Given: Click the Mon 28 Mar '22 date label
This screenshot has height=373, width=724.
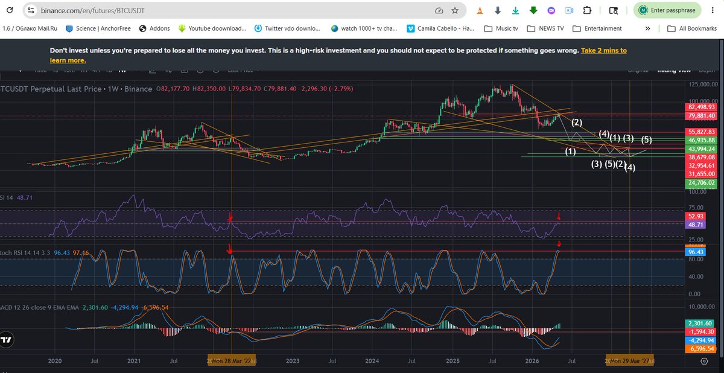Looking at the screenshot, I should pyautogui.click(x=232, y=361).
